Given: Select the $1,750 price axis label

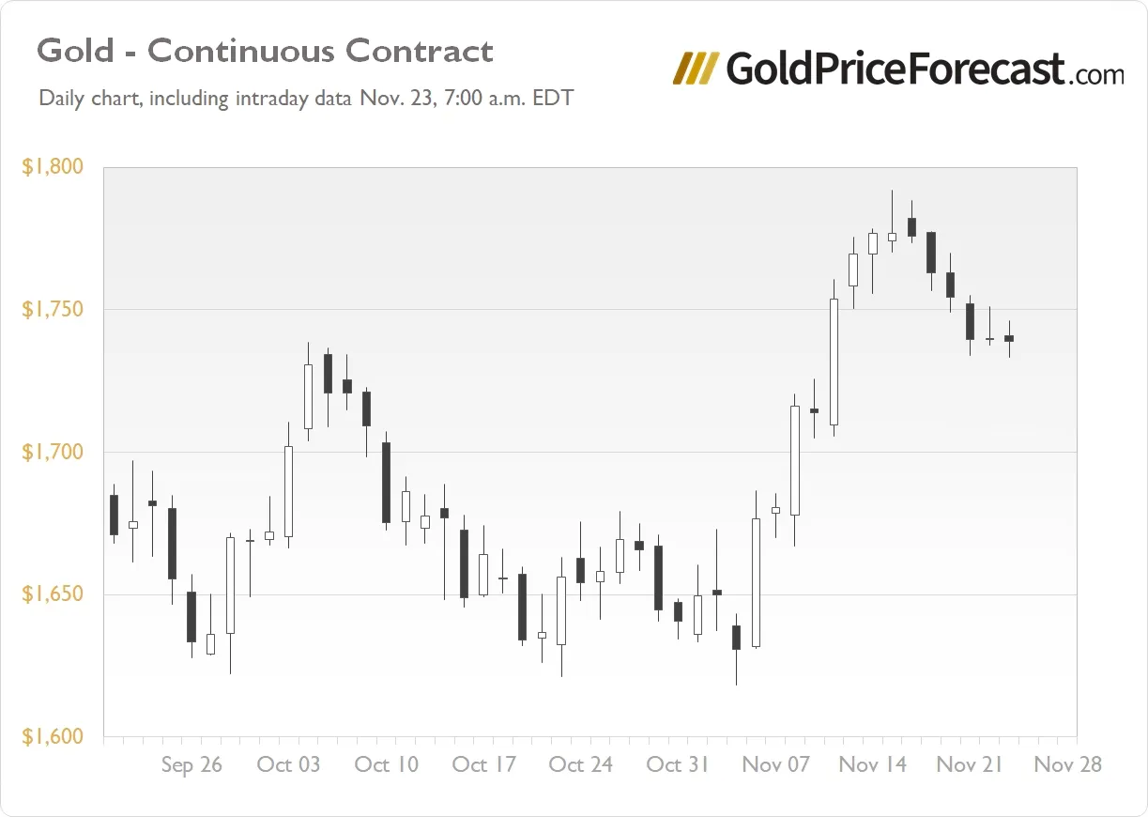Looking at the screenshot, I should click(53, 310).
